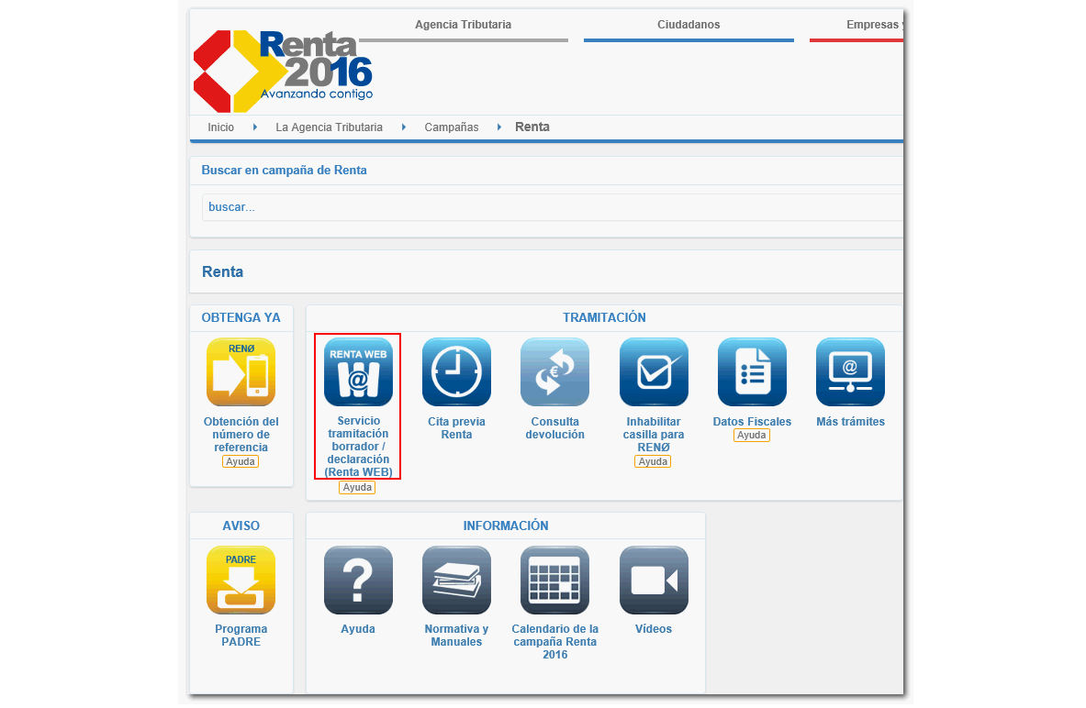Click the 'AVISO' section heading
The width and height of the screenshot is (1086, 708).
pyautogui.click(x=241, y=526)
